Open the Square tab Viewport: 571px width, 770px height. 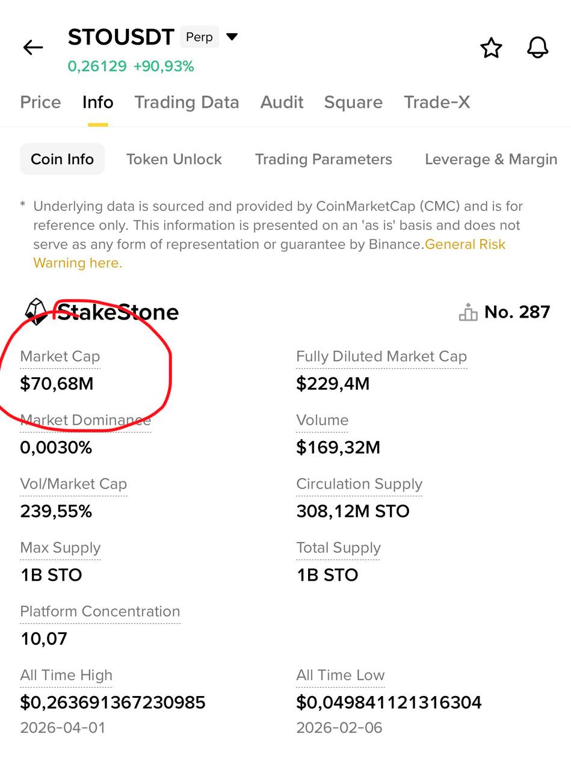(353, 102)
